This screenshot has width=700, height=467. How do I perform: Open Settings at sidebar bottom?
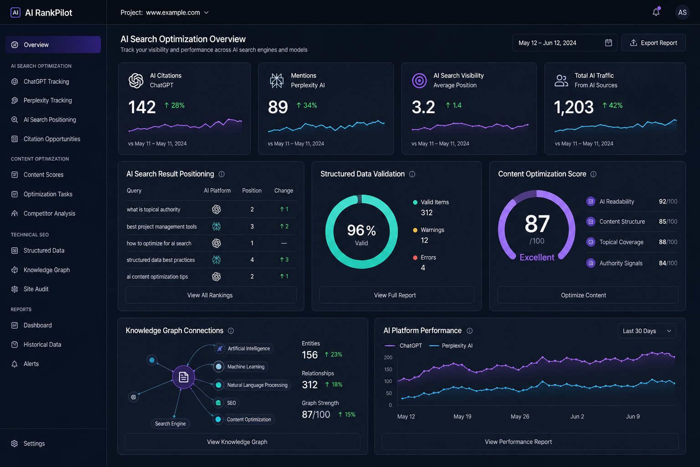click(x=34, y=443)
